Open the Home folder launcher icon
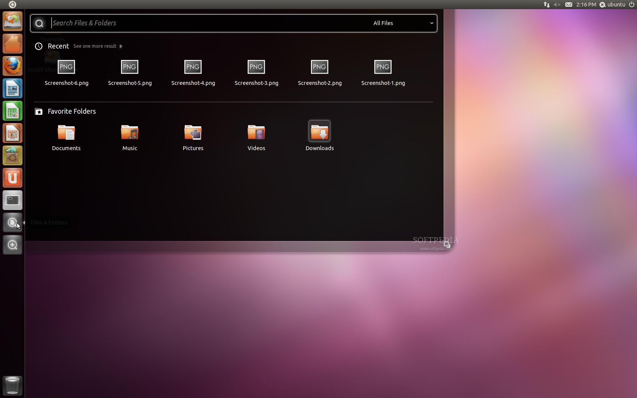The height and width of the screenshot is (398, 637). [13, 44]
